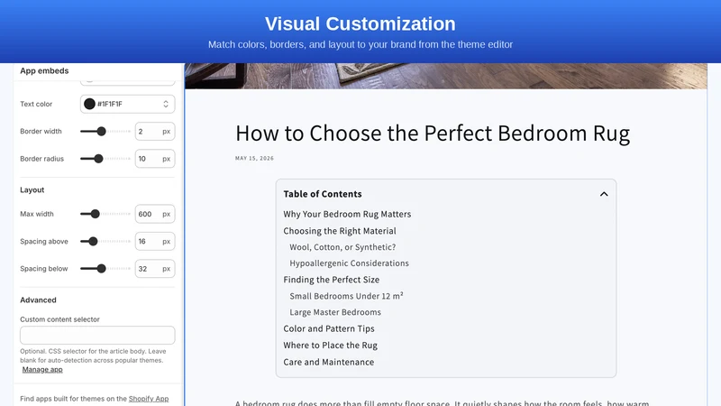
Task: Focus the Border radius px input
Action: [x=155, y=159]
